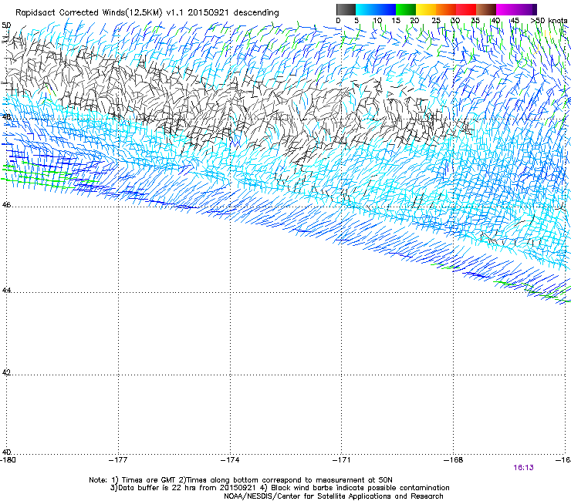Click the longitude label '-174'
The width and height of the screenshot is (571, 501).
tap(230, 460)
